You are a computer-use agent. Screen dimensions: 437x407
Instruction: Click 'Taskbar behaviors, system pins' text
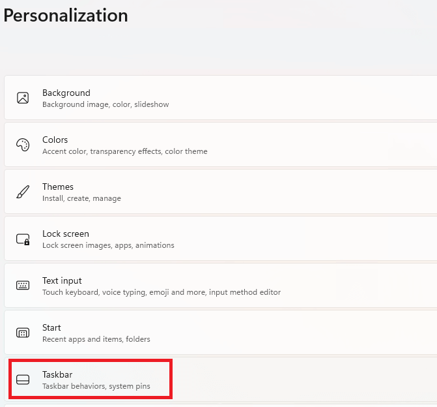96,385
